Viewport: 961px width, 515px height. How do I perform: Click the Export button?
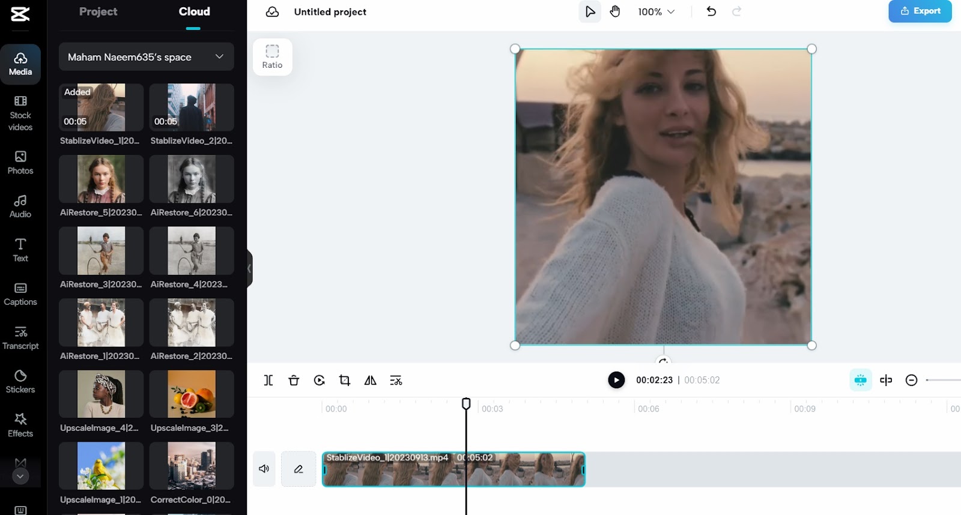[920, 11]
